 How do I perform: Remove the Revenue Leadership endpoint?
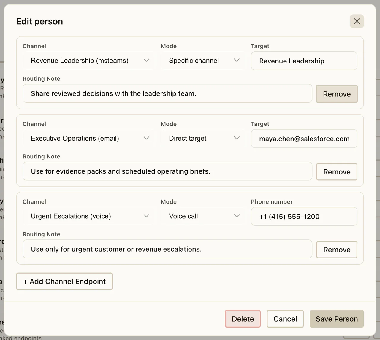click(337, 94)
